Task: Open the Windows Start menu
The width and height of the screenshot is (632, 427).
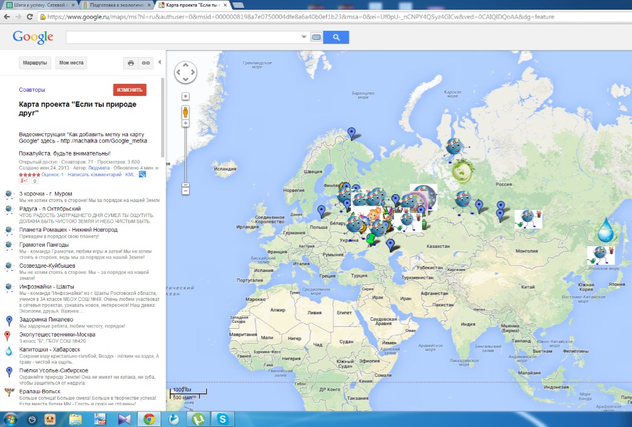Action: click(x=10, y=419)
